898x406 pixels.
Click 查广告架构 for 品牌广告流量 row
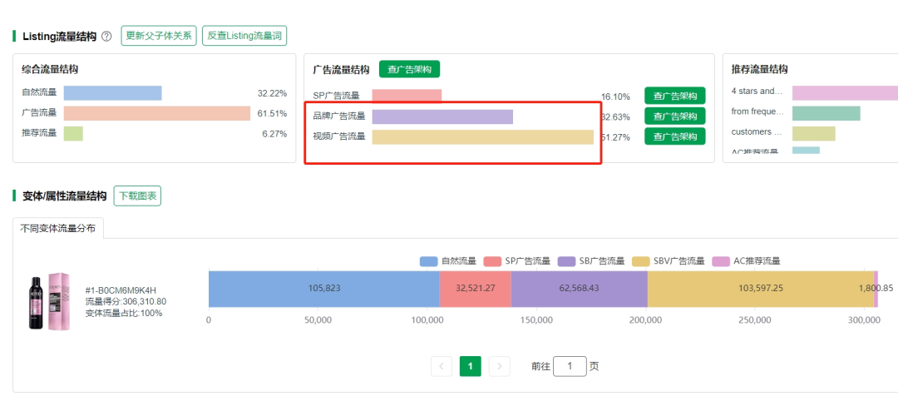click(674, 116)
